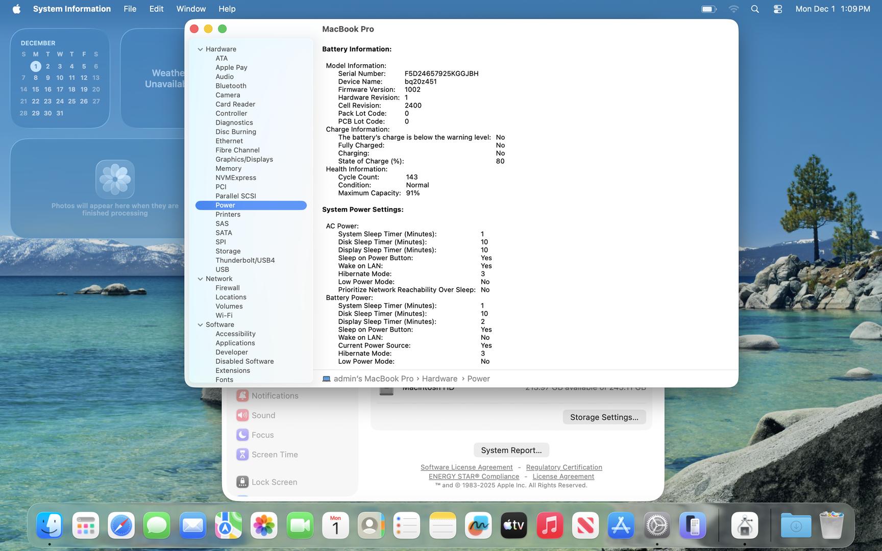Open the Software License Agreement link
Viewport: 882px width, 551px height.
click(x=466, y=467)
